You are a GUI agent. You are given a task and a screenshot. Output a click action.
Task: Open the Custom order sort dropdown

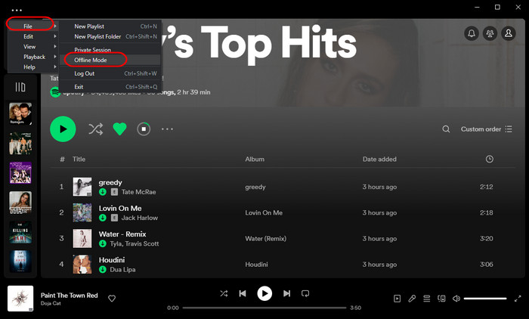486,129
